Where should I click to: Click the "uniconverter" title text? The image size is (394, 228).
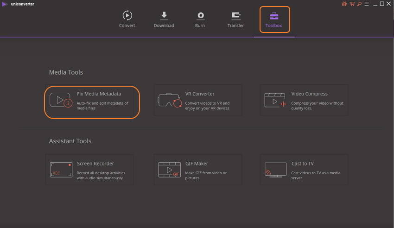coord(23,4)
